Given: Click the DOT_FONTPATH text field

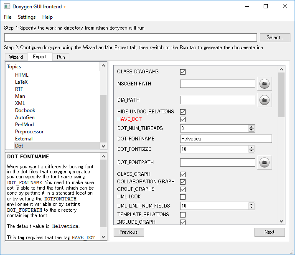Looking at the screenshot, I should click(217, 162).
